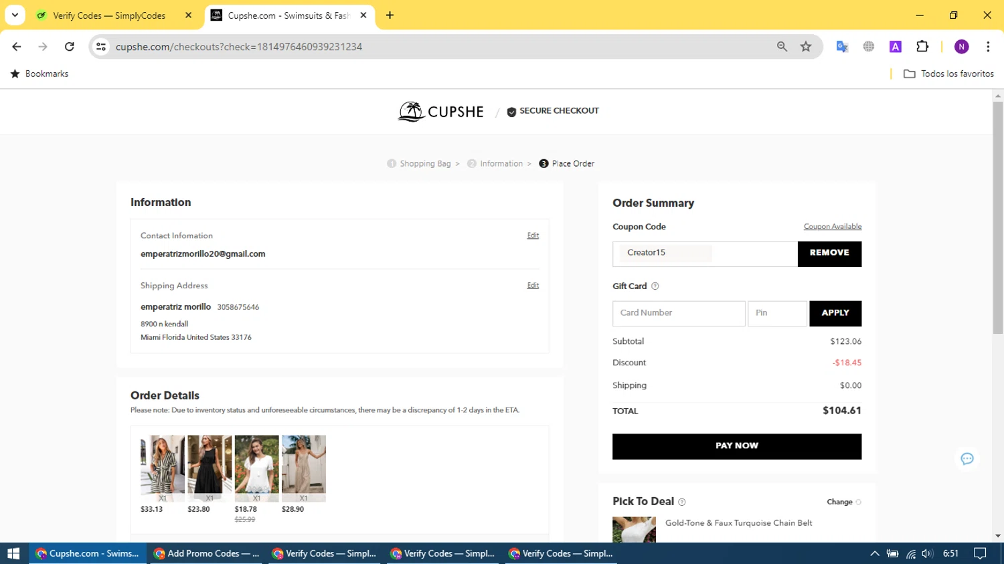The height and width of the screenshot is (564, 1004).
Task: Click the Pick To Deal help icon
Action: click(x=682, y=502)
